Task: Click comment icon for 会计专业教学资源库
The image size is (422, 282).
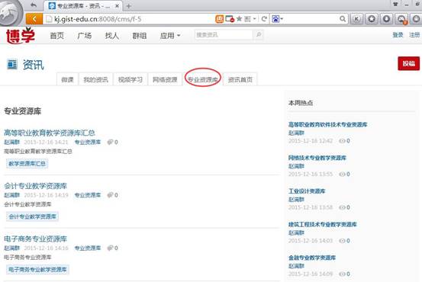Action: 110,195
